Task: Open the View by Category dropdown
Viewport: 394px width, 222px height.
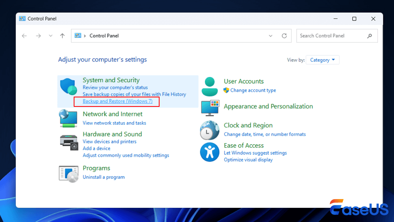Action: tap(322, 60)
